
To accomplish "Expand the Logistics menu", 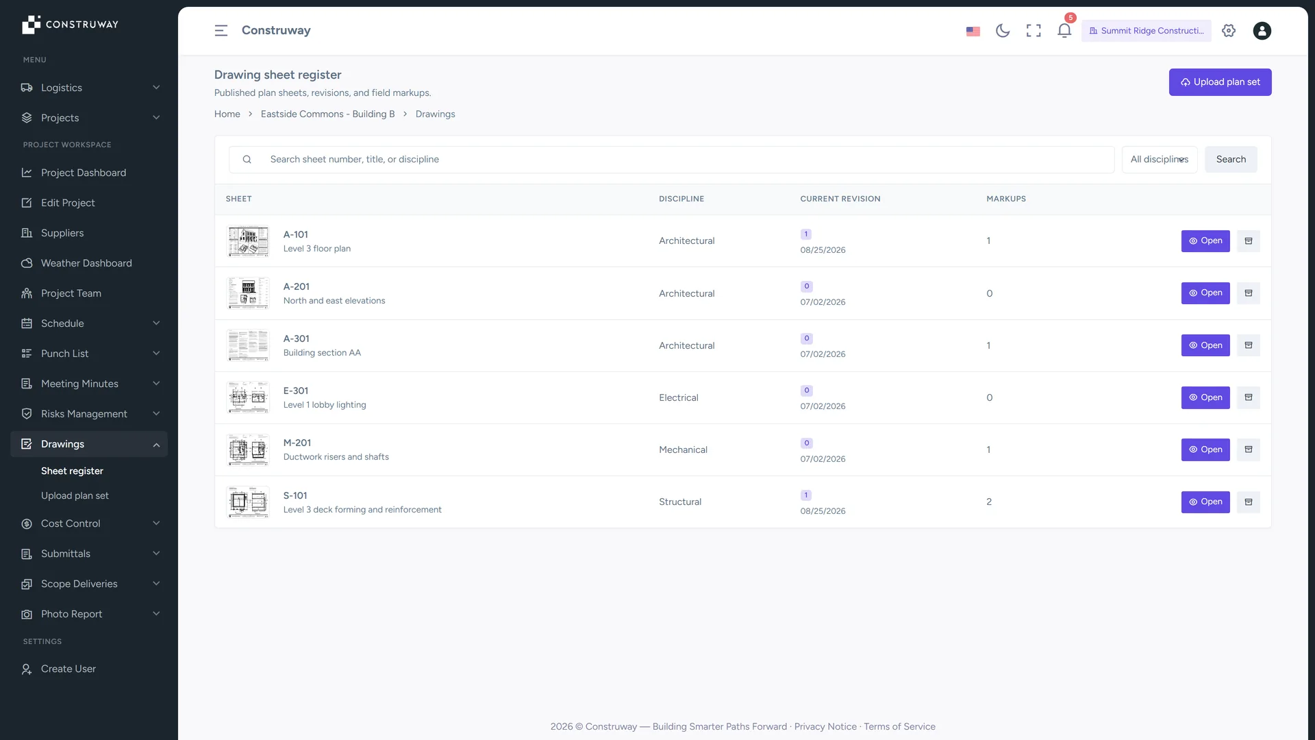I will tap(89, 88).
